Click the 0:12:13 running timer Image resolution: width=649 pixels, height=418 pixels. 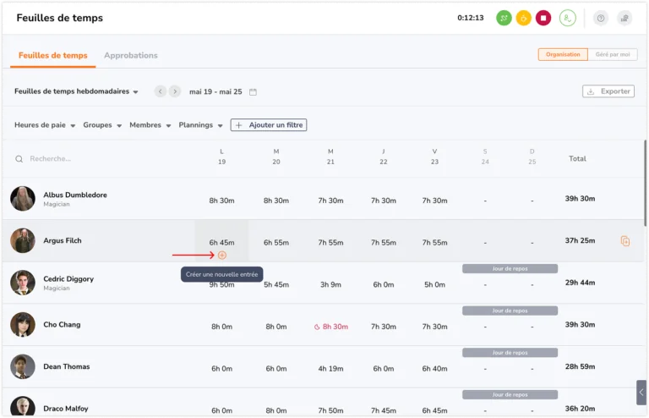tap(470, 18)
